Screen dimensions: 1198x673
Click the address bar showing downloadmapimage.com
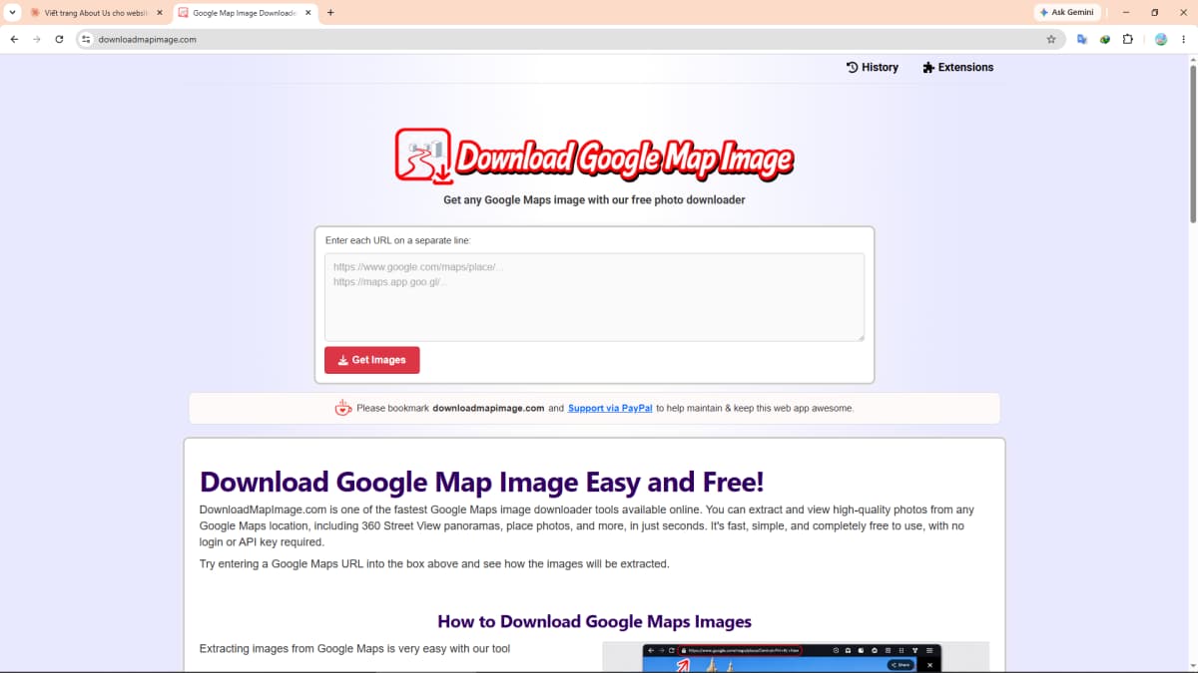569,39
